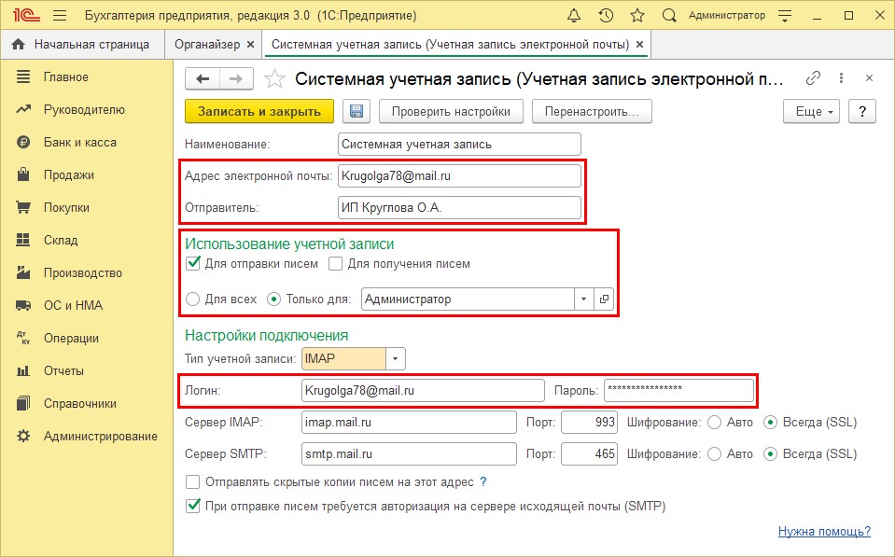The image size is (895, 557).
Task: Go back with left arrow button
Action: (x=203, y=78)
